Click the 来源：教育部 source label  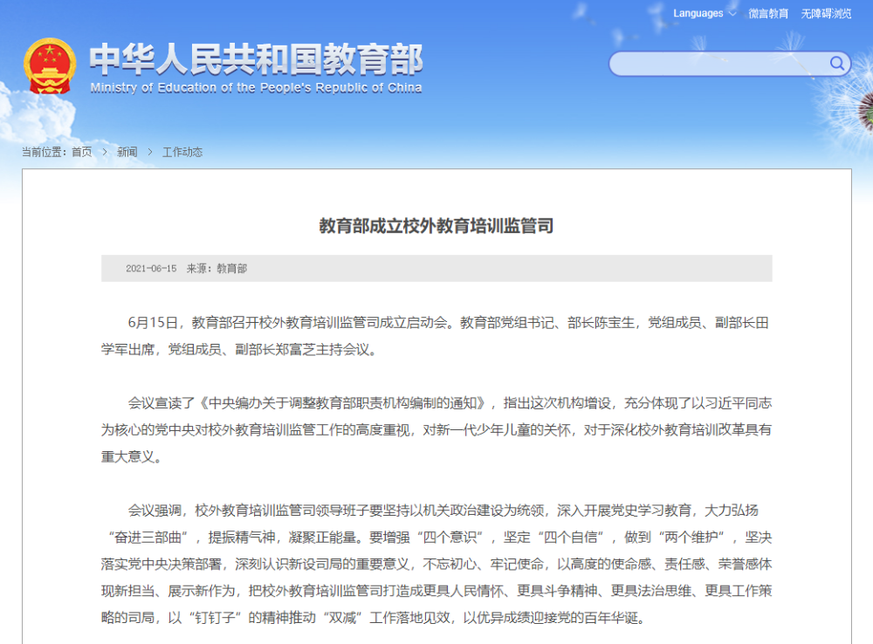click(x=217, y=269)
